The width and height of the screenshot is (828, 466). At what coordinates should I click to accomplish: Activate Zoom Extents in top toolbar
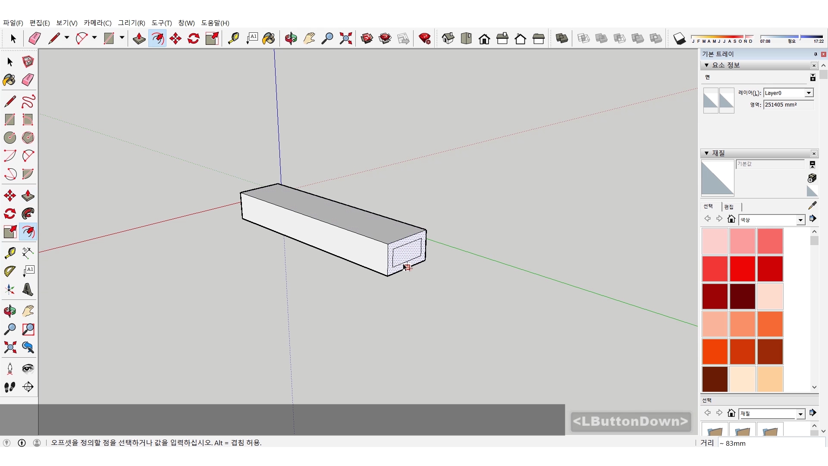tap(345, 39)
